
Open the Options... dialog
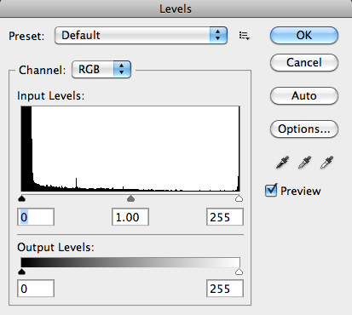[x=304, y=129]
